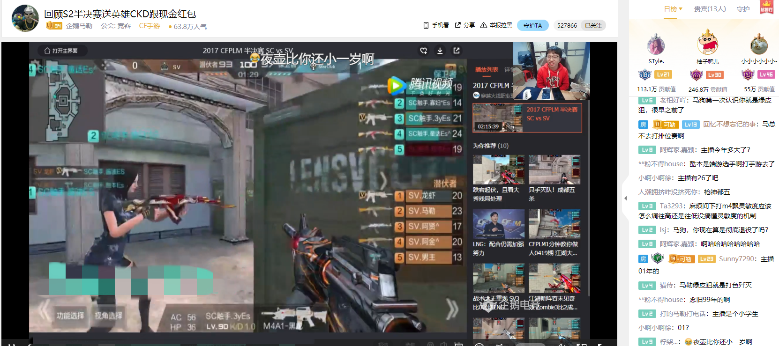Open 柚子鸭儿's contributor avatar
Image resolution: width=779 pixels, height=346 pixels.
[708, 43]
